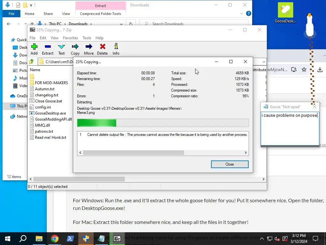Click the taskbar clock showing 3:12 PM
This screenshot has height=245, width=326.
299,239
